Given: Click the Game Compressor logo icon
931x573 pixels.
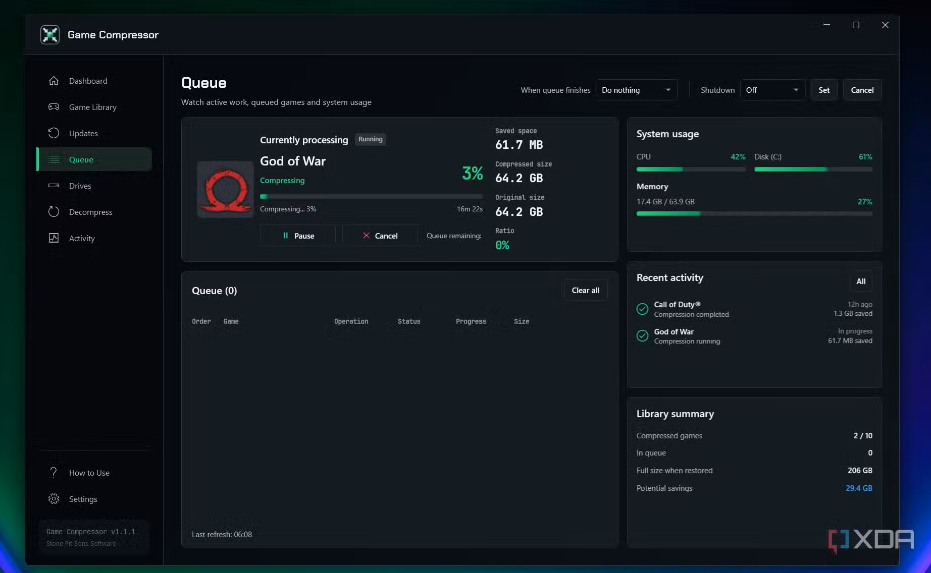Looking at the screenshot, I should point(50,35).
